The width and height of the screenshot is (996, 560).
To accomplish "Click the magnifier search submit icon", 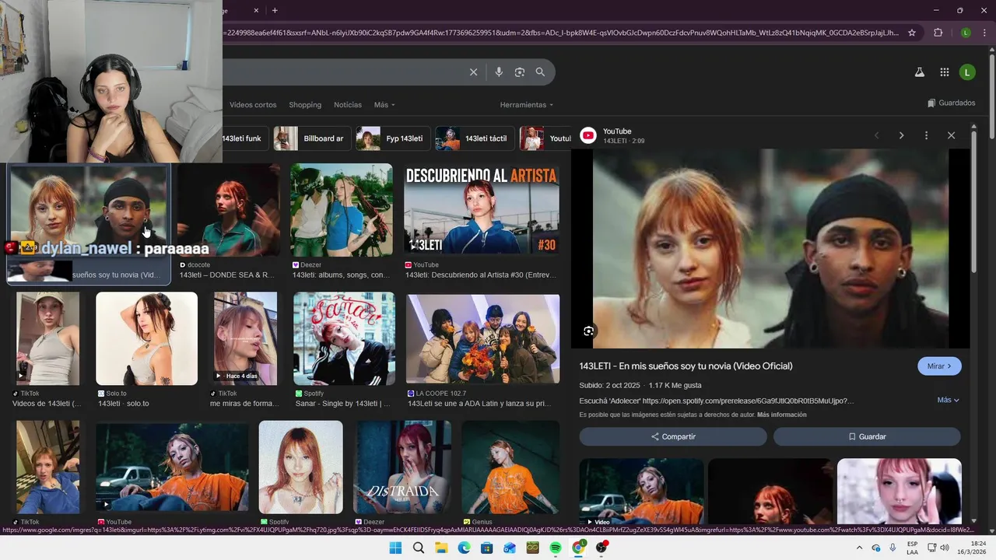I will pyautogui.click(x=540, y=72).
